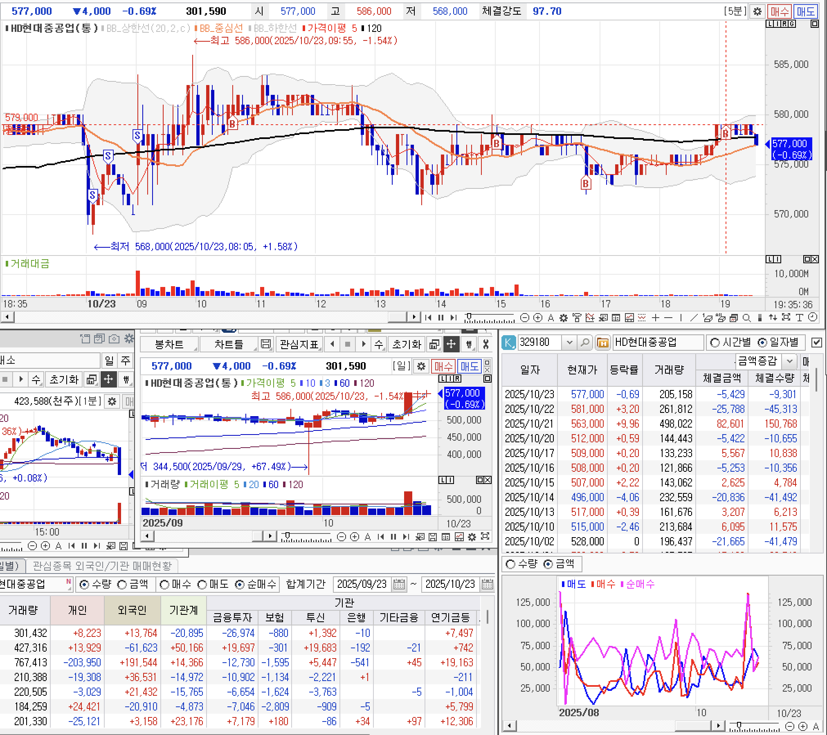Select the 수량 radio below daily table

tap(510, 564)
